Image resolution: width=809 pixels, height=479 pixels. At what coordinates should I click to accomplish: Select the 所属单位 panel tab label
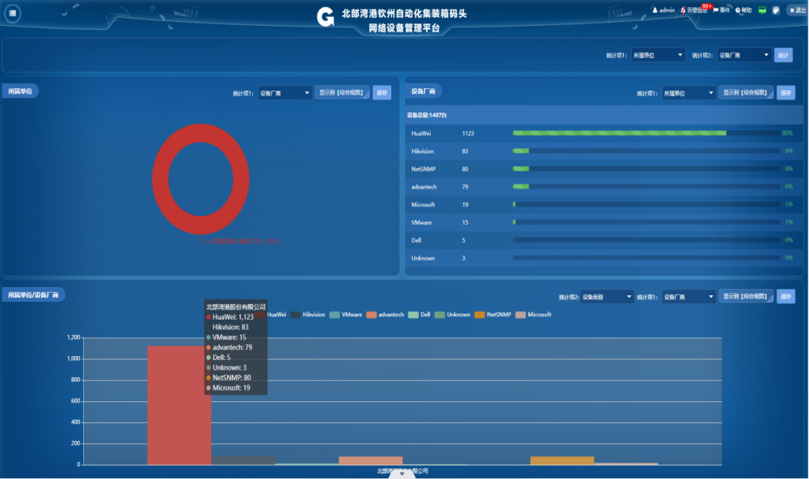tap(19, 91)
